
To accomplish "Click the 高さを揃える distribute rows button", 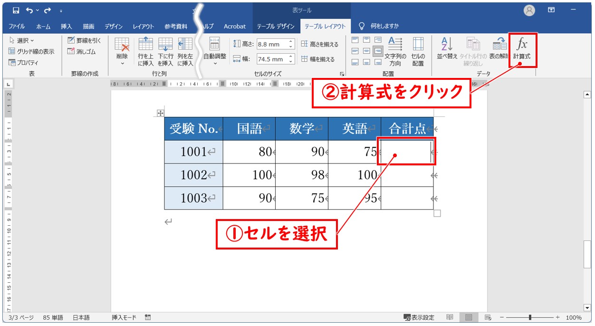I will [319, 44].
